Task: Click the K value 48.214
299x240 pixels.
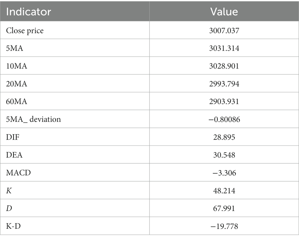Action: point(224,191)
